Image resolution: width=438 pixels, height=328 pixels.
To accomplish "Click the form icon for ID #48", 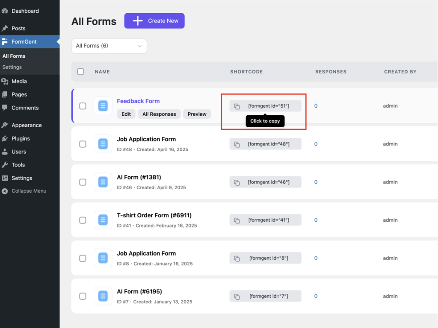I will 103,144.
